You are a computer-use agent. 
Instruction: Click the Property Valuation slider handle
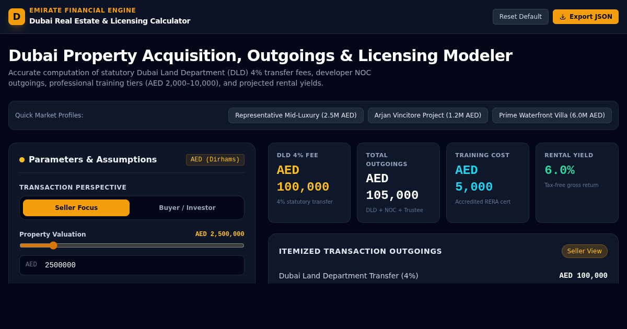coord(53,245)
